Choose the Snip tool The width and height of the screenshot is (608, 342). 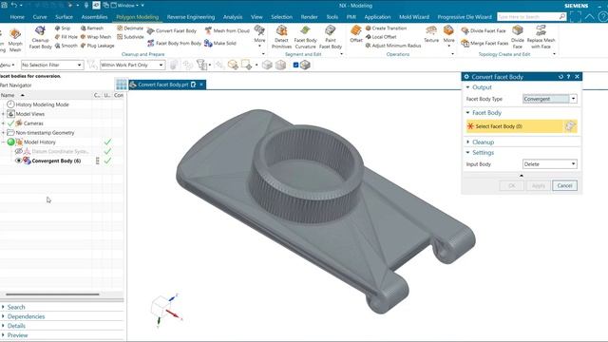click(63, 28)
